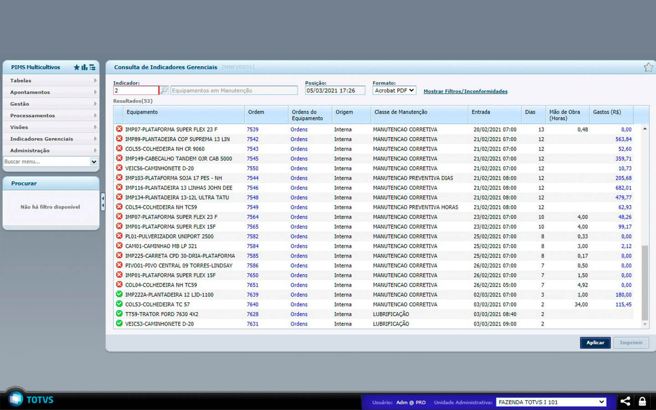This screenshot has height=410, width=656.
Task: Click green check status for COL53-COLHEDEIRA TC 57
Action: click(x=119, y=304)
